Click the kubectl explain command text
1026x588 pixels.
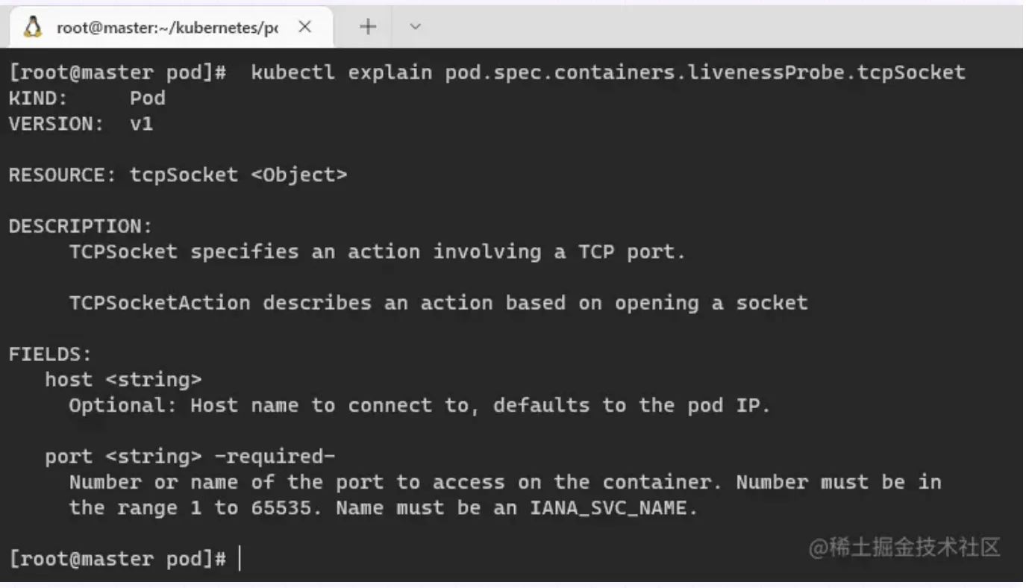tap(608, 72)
